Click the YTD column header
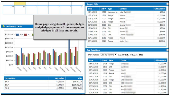 74,78
